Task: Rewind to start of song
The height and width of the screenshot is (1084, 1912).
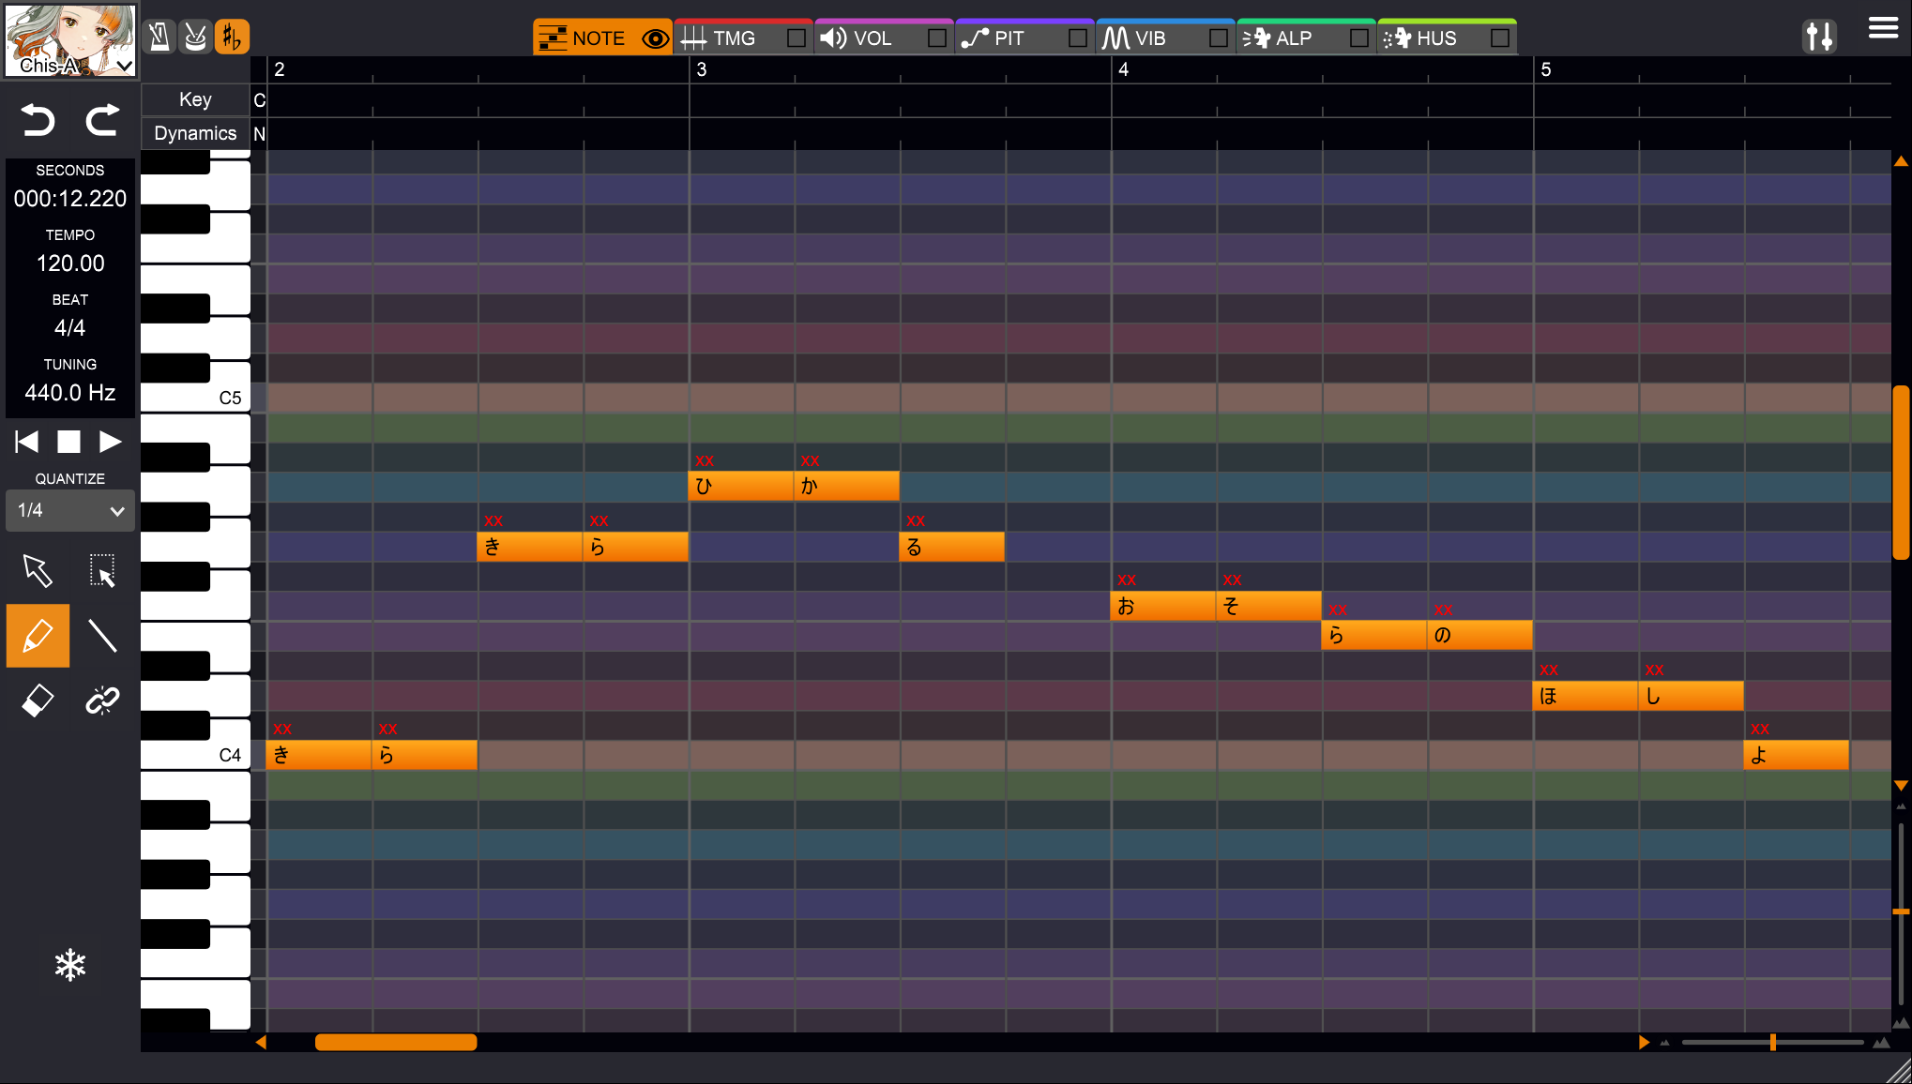Action: pyautogui.click(x=27, y=441)
